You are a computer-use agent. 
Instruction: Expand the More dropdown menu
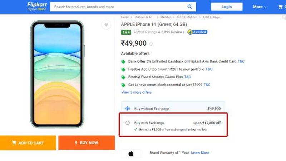[260, 7]
